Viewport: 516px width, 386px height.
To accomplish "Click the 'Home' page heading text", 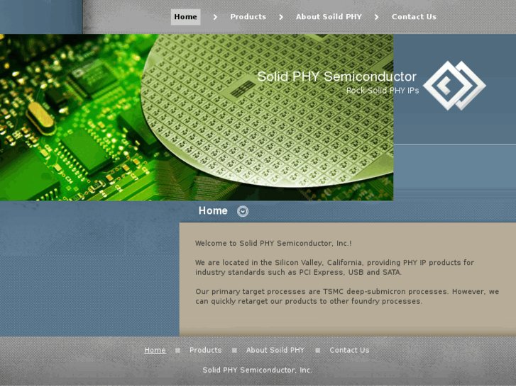I will [213, 210].
